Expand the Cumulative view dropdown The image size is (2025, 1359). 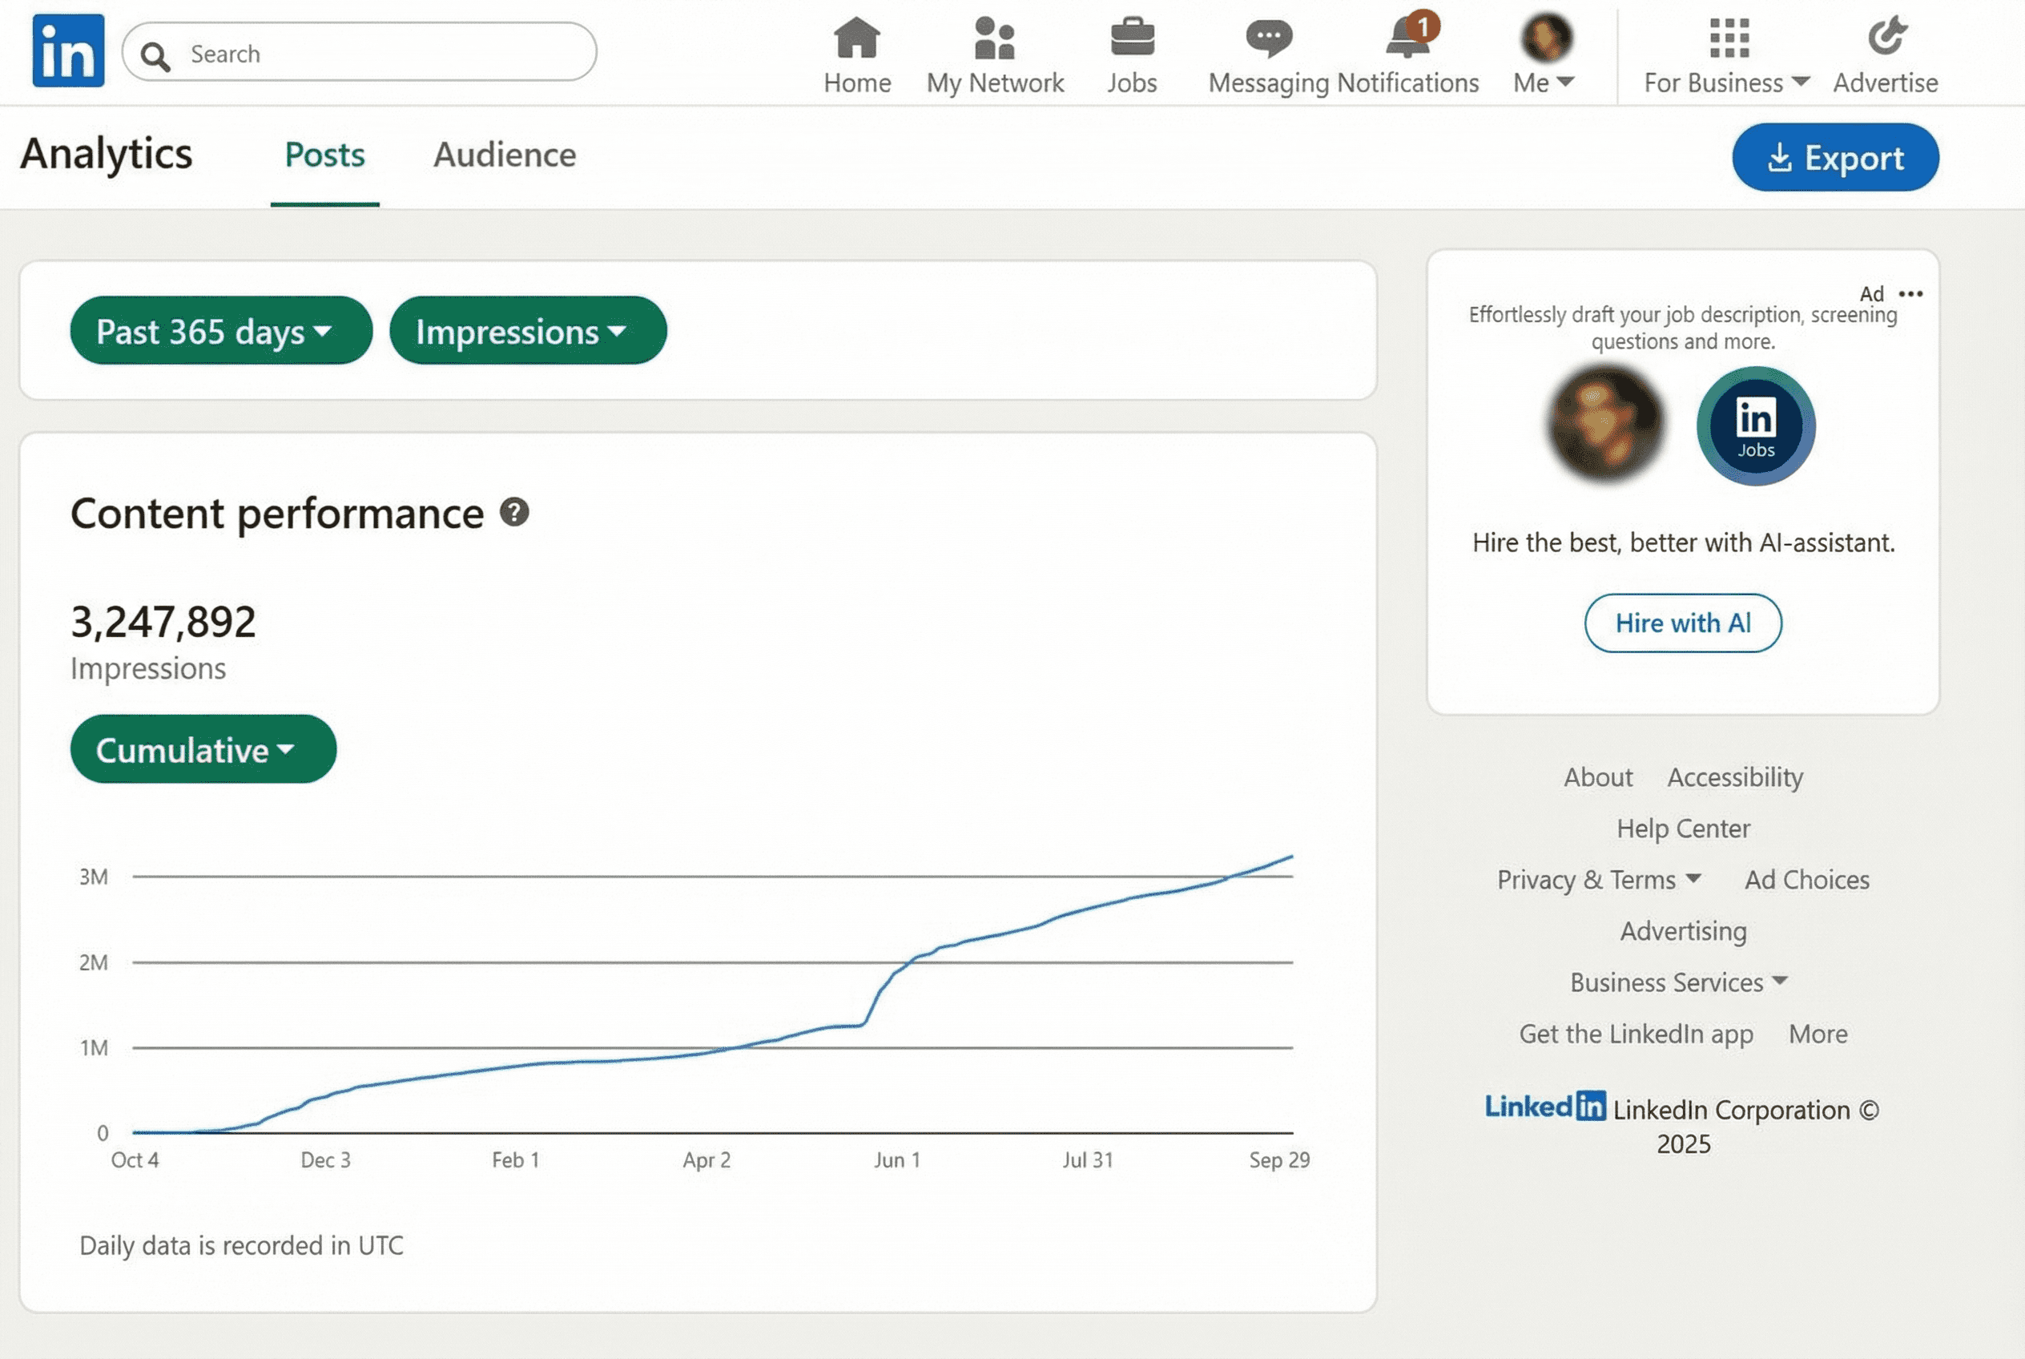(x=203, y=750)
